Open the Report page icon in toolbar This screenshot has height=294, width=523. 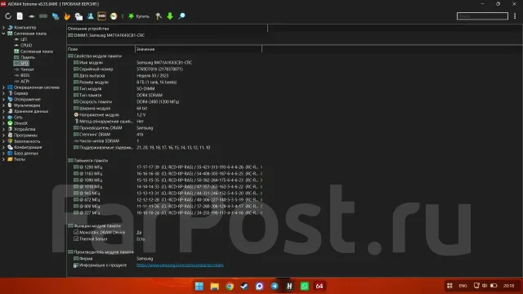pos(20,16)
